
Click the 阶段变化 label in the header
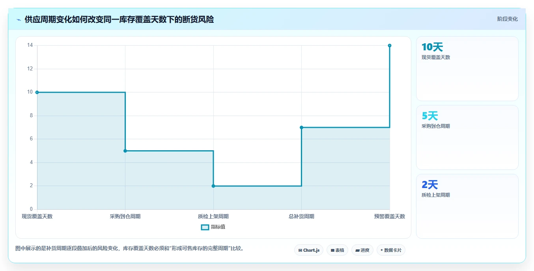click(x=507, y=19)
